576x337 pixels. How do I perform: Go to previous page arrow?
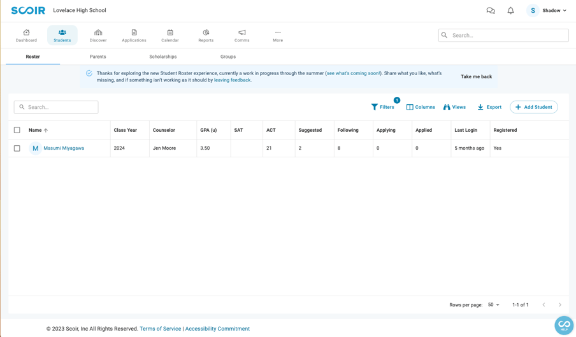pyautogui.click(x=544, y=305)
